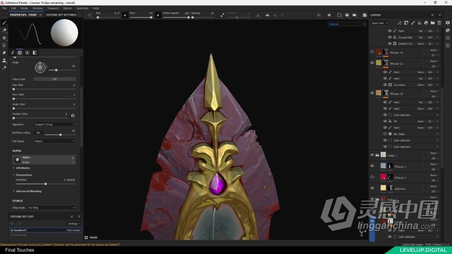This screenshot has height=254, width=452.
Task: Toggle the lazy mouse icon in toolbar
Action: point(222,15)
